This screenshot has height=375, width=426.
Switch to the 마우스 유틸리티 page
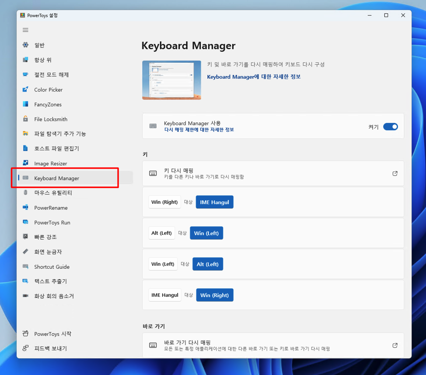pyautogui.click(x=75, y=193)
